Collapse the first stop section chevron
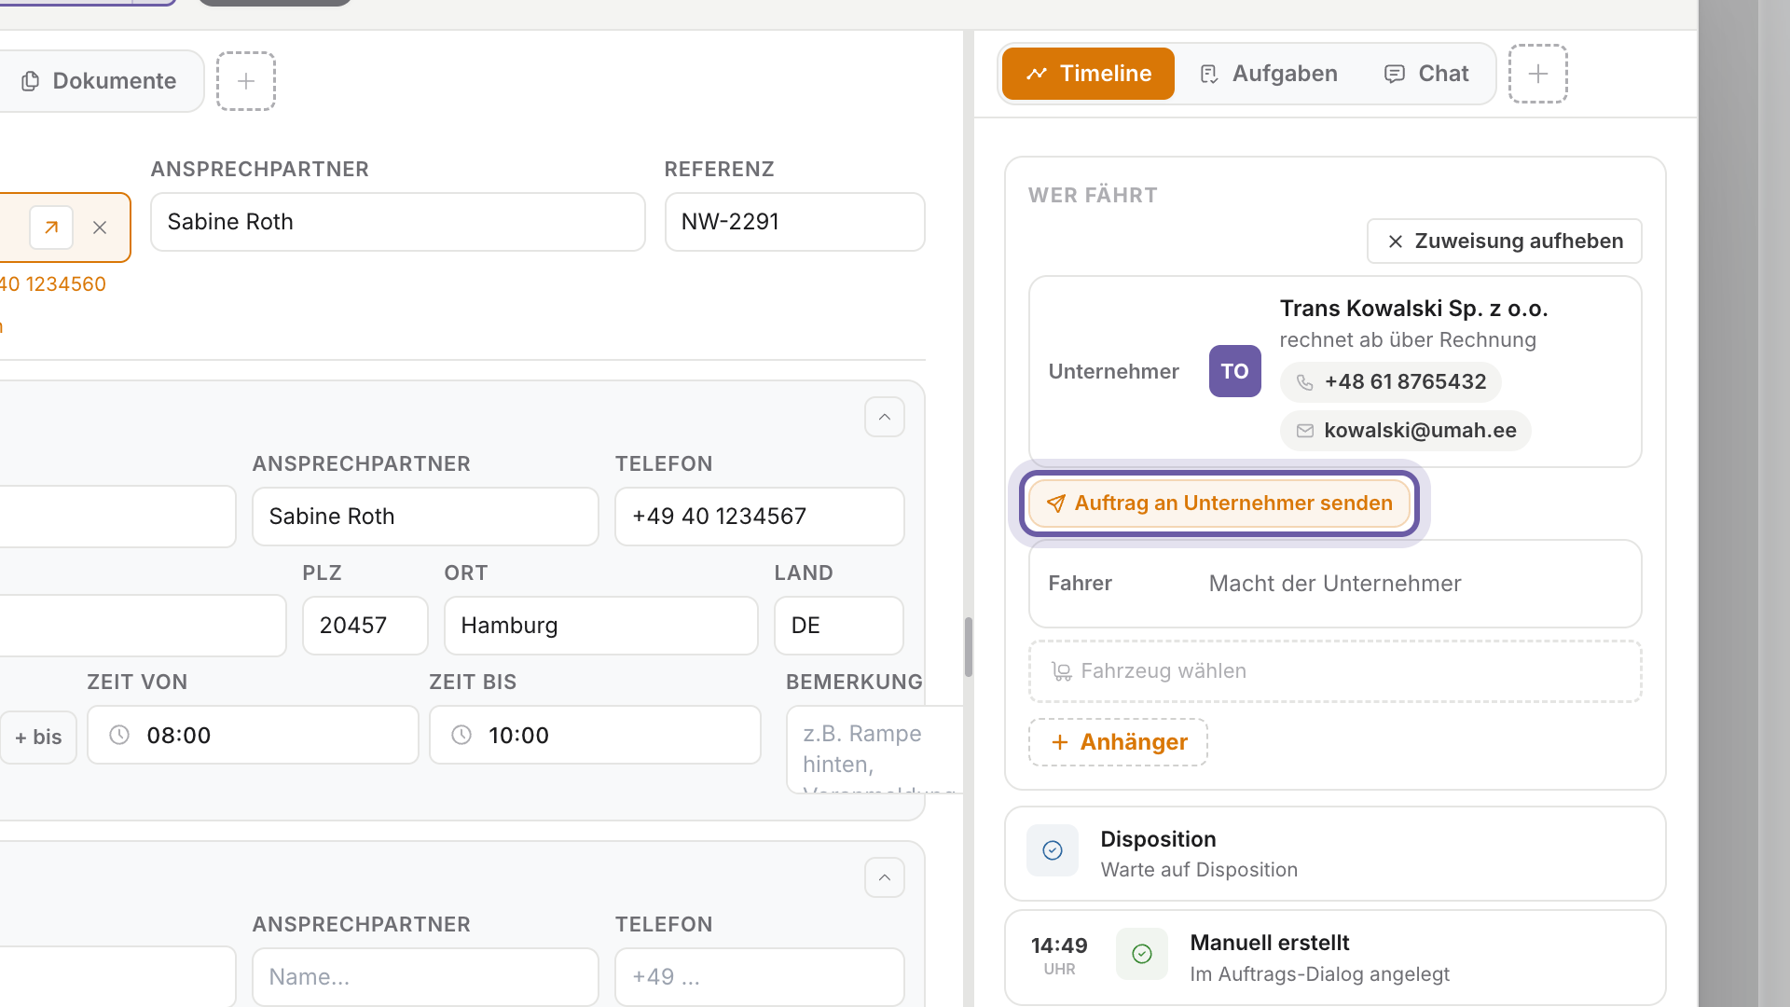The height and width of the screenshot is (1007, 1790). pyautogui.click(x=885, y=417)
